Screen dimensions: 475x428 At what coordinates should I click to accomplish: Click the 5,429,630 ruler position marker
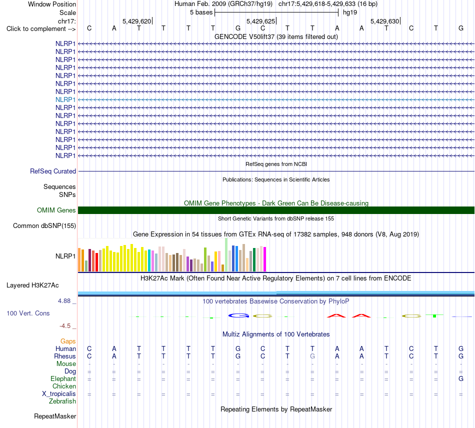pyautogui.click(x=384, y=21)
